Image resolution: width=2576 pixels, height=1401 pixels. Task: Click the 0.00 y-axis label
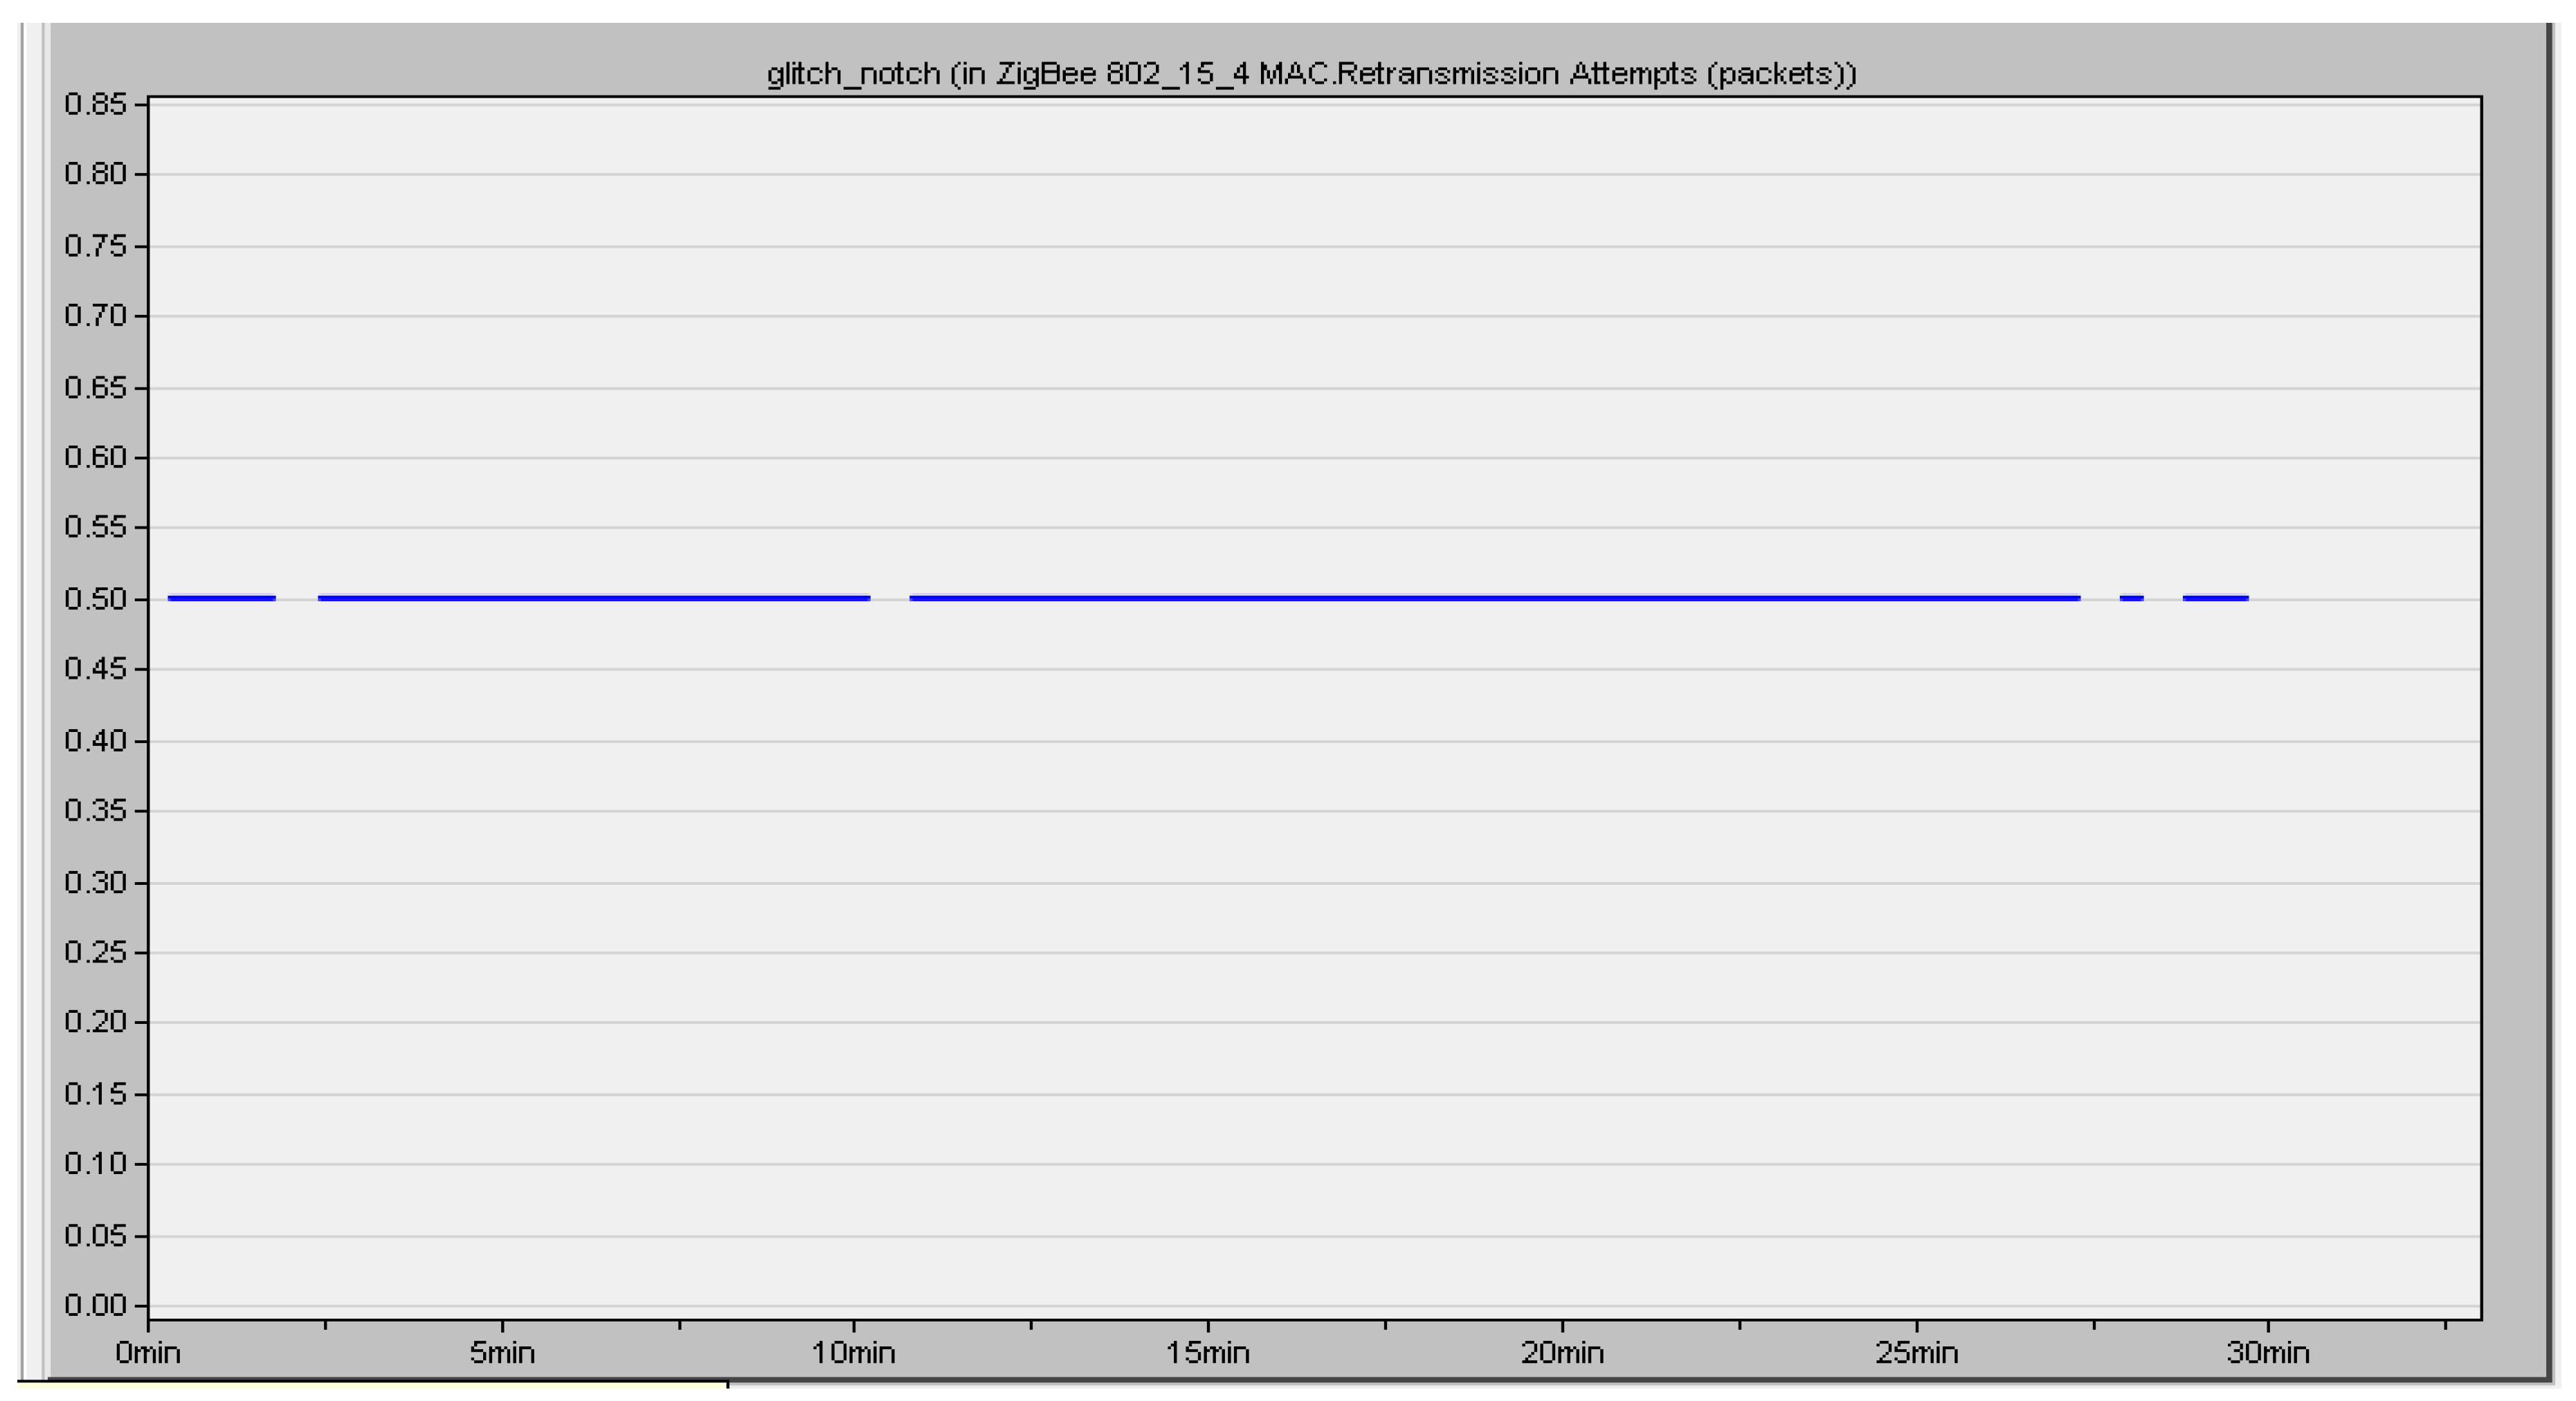[x=95, y=1305]
